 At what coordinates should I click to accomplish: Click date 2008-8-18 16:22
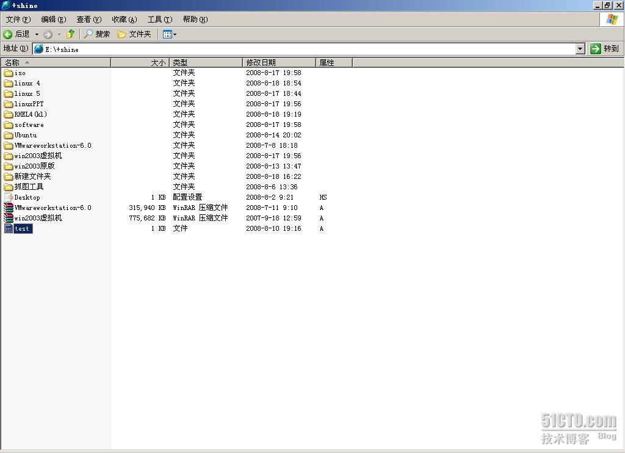tap(273, 176)
